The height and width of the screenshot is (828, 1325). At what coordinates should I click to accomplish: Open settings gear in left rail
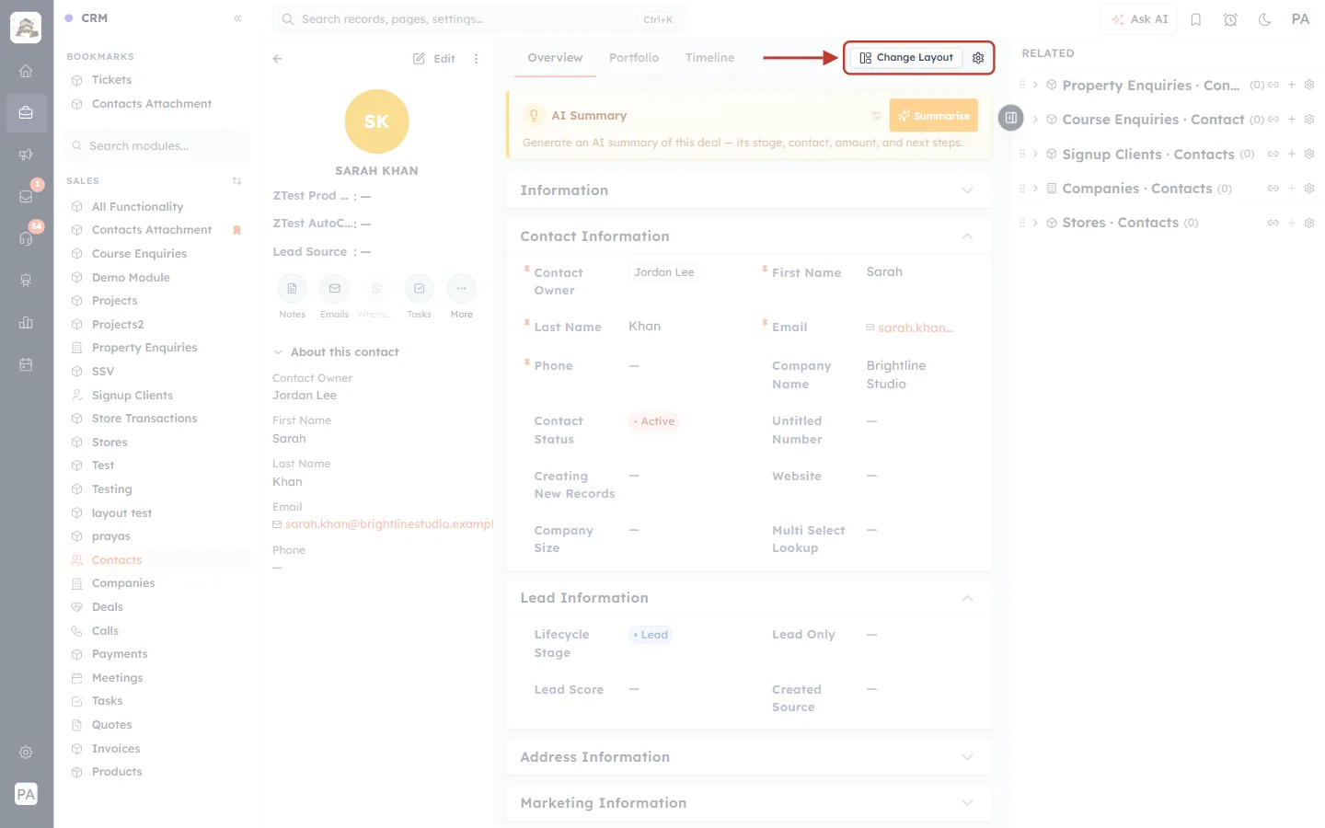26,753
